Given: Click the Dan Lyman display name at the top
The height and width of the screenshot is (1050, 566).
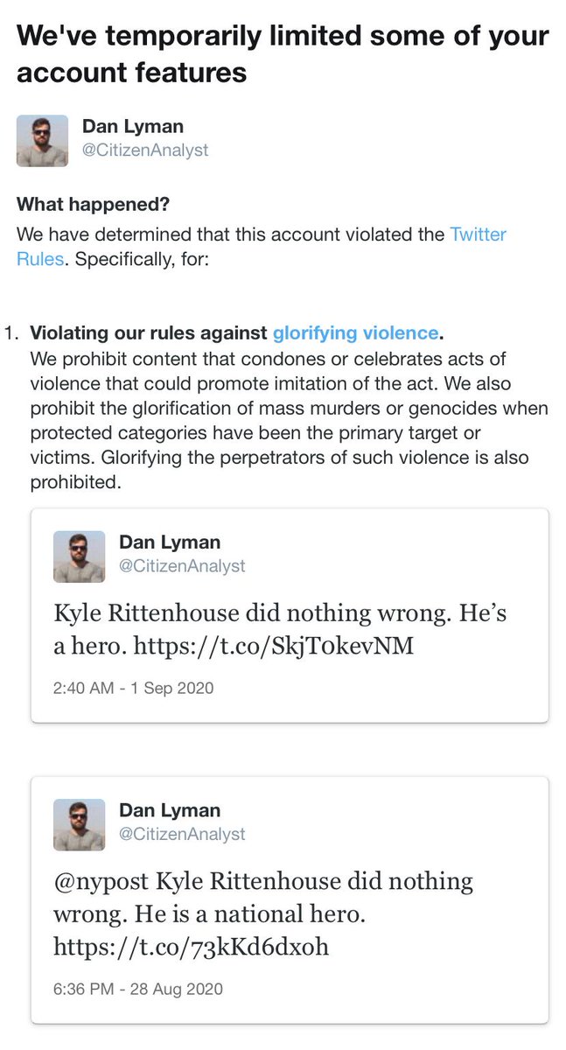Looking at the screenshot, I should point(131,126).
